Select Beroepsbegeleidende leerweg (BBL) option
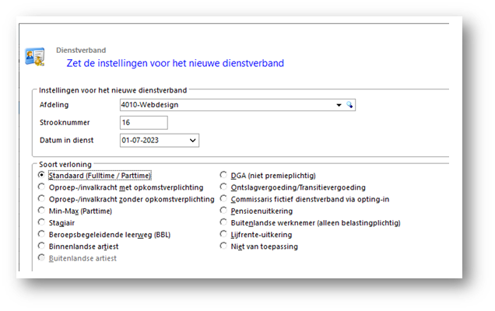The width and height of the screenshot is (495, 311). pyautogui.click(x=41, y=234)
